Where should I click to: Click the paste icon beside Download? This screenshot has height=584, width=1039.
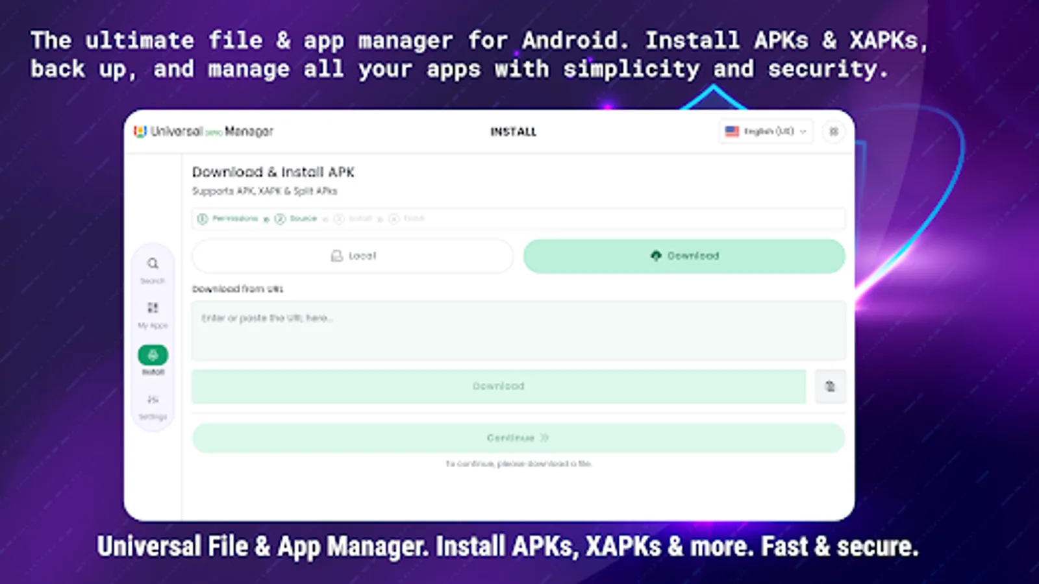(x=830, y=386)
